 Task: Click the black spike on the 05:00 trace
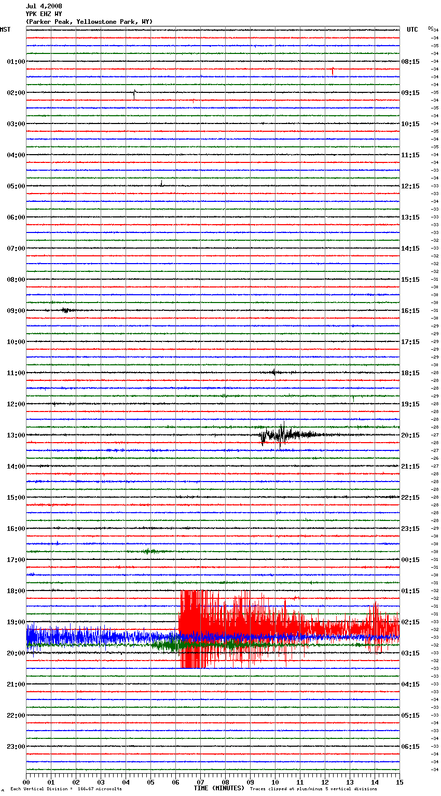tap(161, 183)
